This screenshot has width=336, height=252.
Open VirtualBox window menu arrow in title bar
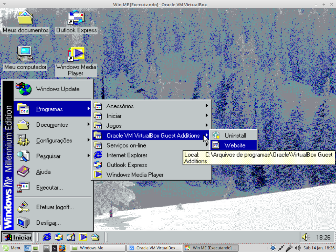[4, 4]
